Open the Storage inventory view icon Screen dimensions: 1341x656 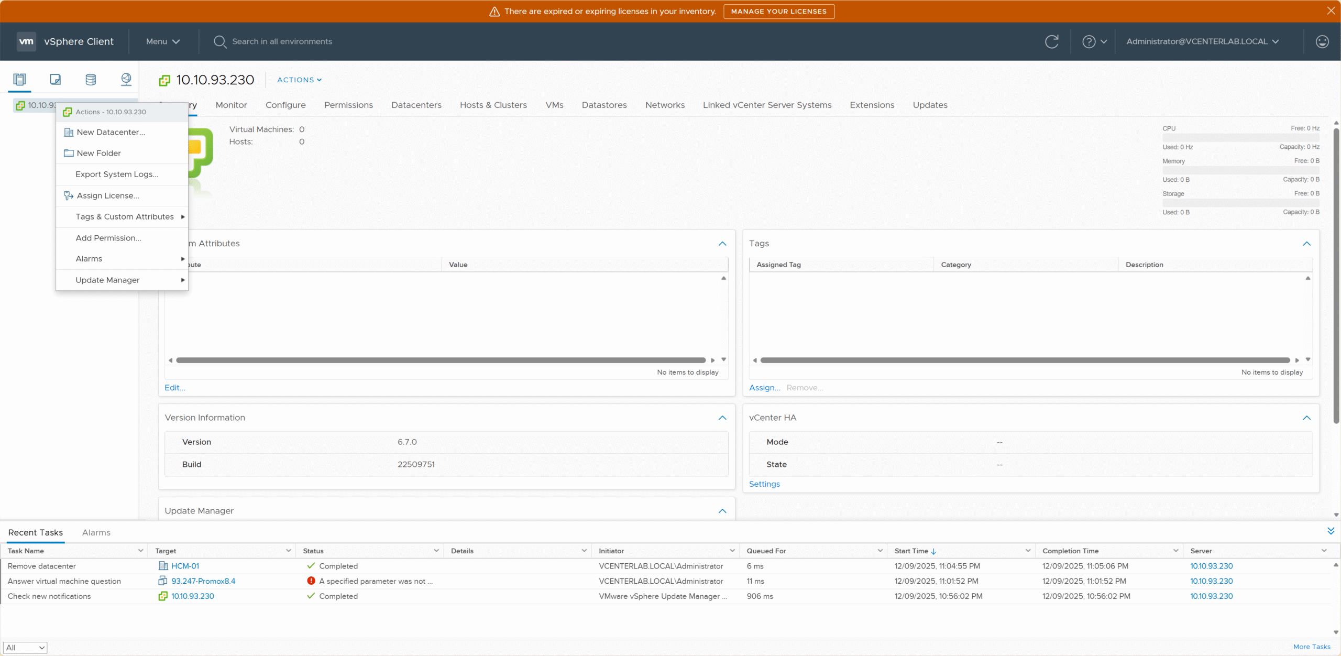(91, 80)
